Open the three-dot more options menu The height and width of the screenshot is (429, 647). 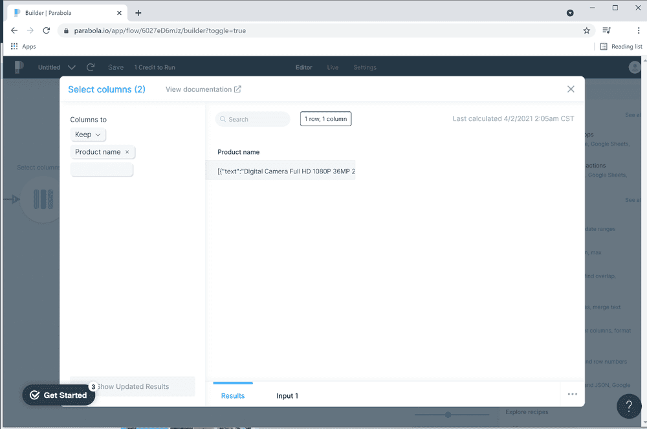tap(573, 394)
